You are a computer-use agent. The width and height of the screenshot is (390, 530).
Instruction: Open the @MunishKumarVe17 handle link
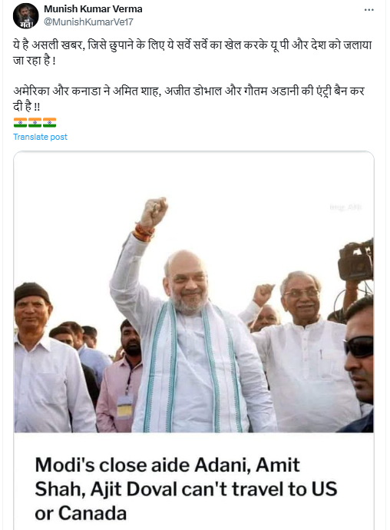[88, 22]
